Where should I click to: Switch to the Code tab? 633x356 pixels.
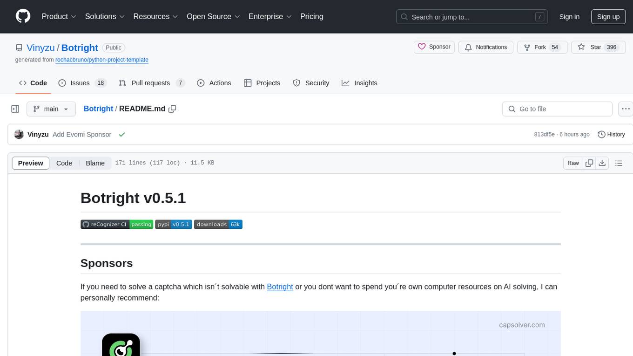pyautogui.click(x=33, y=83)
